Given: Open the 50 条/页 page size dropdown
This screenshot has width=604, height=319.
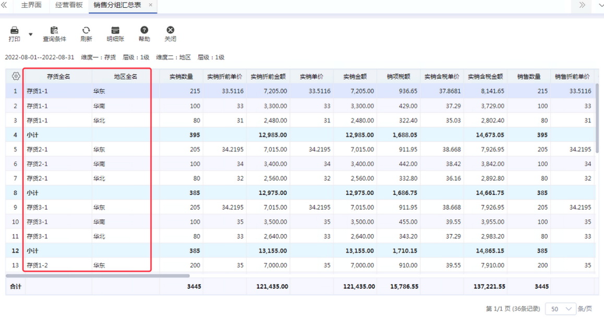Looking at the screenshot, I should point(560,309).
